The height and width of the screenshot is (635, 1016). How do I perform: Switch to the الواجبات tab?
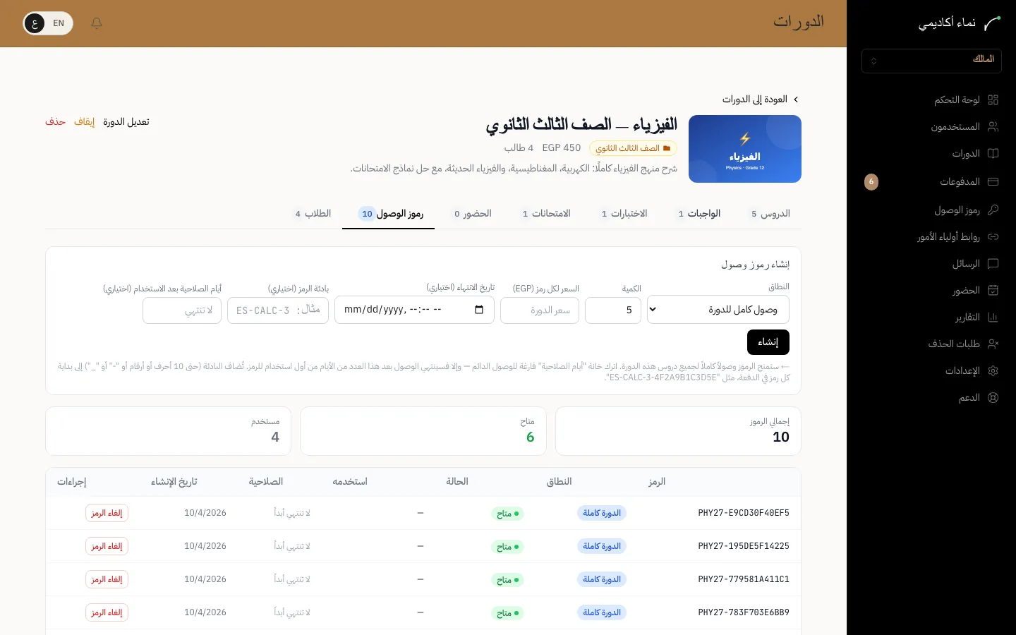tap(699, 214)
